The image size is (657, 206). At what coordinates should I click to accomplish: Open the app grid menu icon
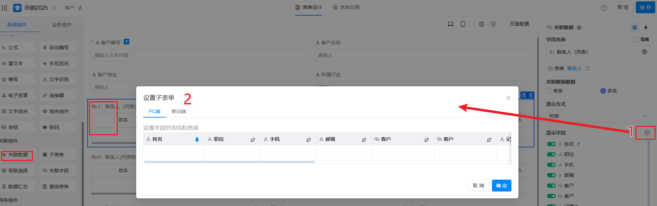tap(5, 8)
